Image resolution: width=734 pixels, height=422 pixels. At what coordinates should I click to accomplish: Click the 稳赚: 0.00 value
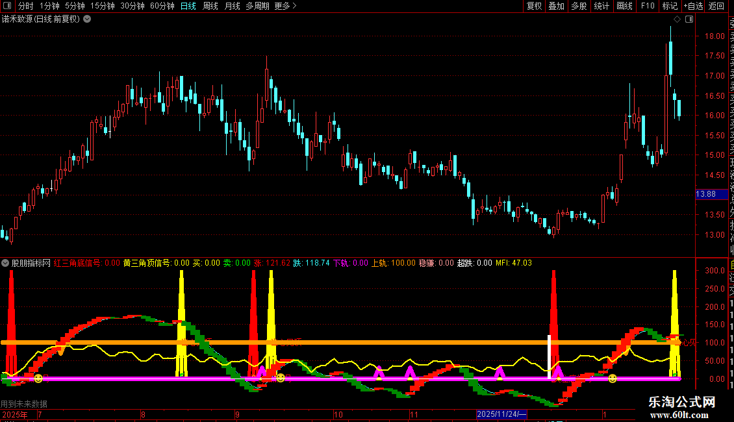click(x=437, y=264)
